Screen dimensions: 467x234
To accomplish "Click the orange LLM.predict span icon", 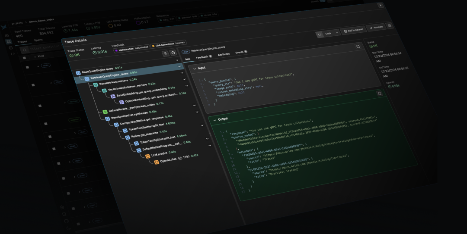I will point(148,156).
